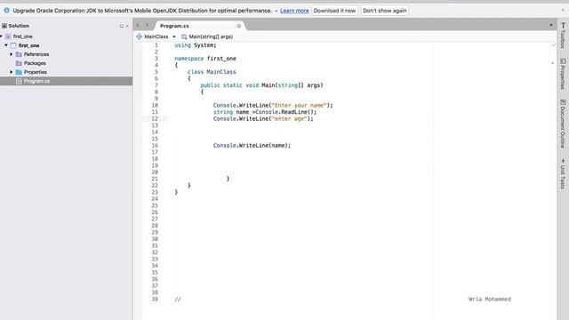Navigate forward with right arrow
Screen dimensions: 569x320
pyautogui.click(x=147, y=26)
